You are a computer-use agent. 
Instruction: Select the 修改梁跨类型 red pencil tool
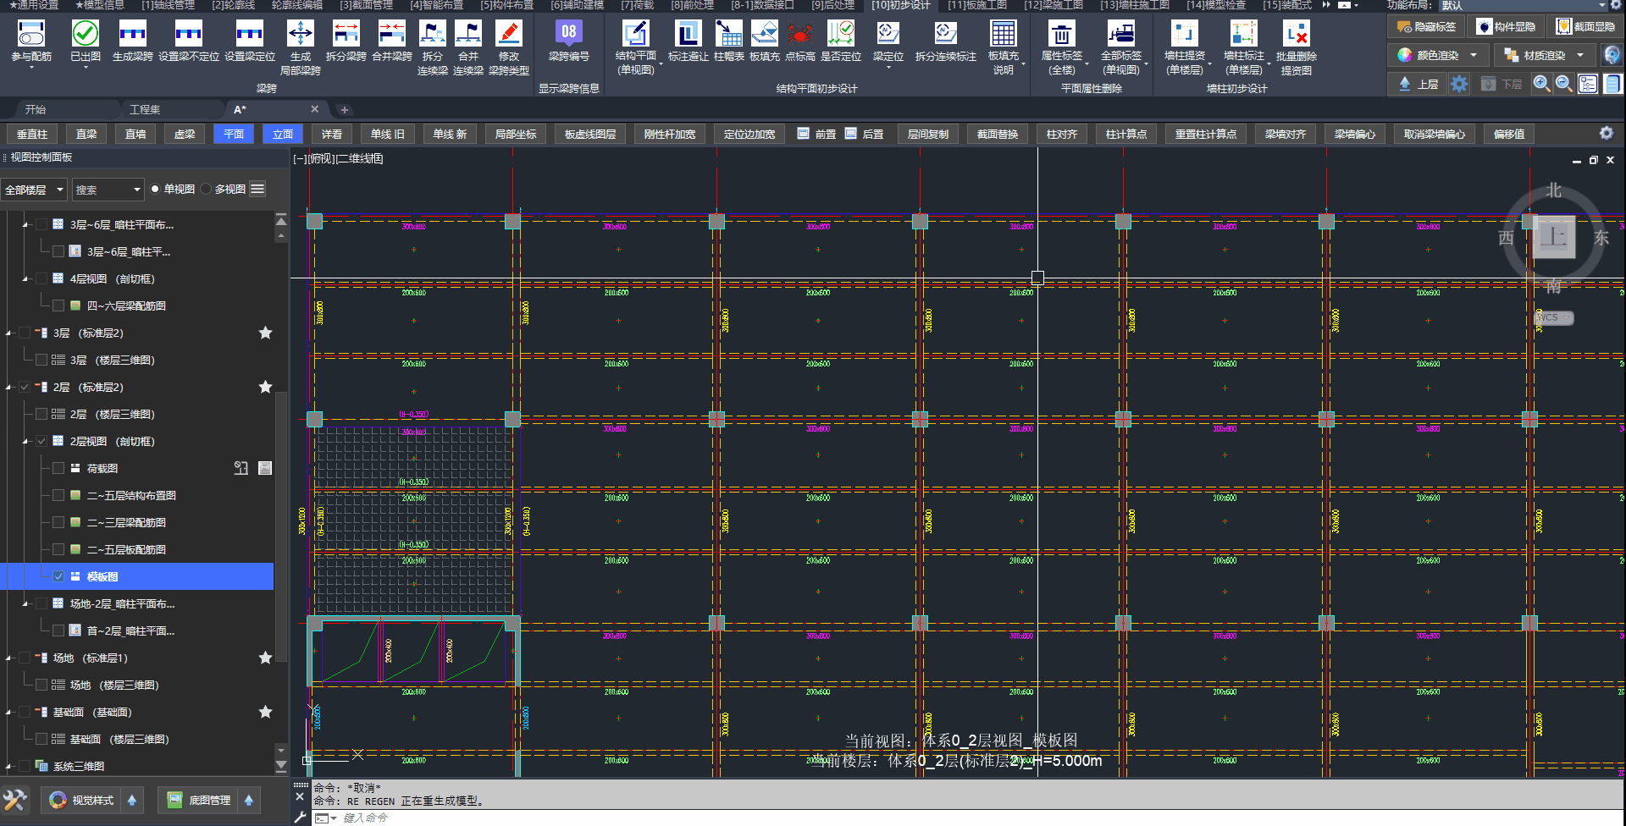508,35
